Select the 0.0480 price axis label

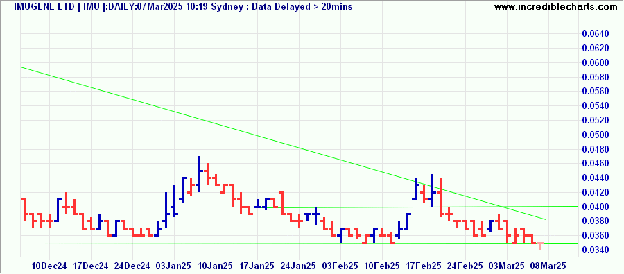[x=596, y=149]
